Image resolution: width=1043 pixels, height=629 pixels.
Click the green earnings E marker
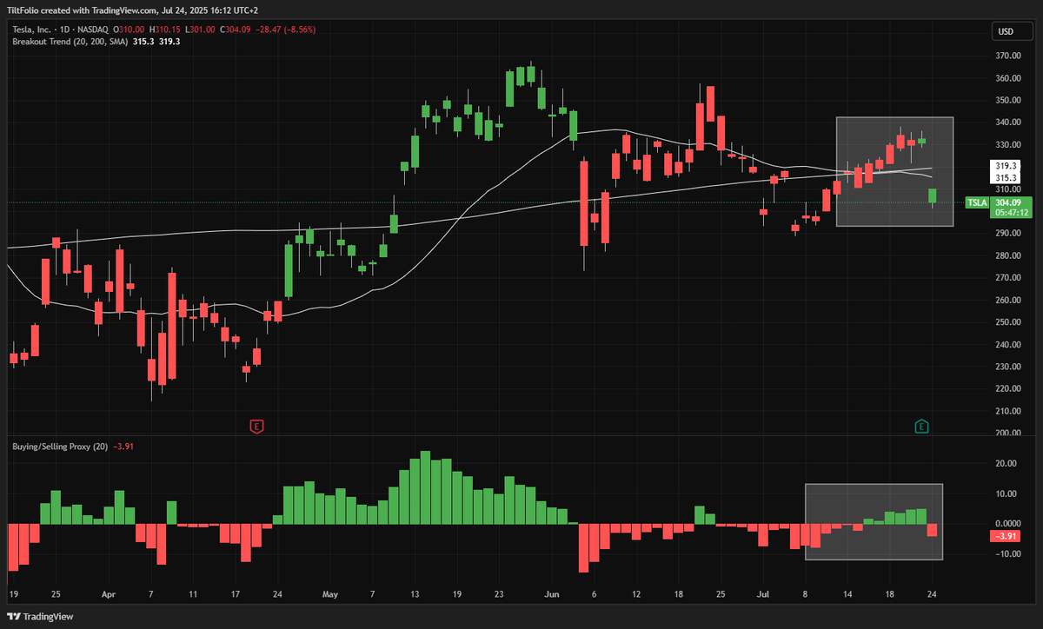pyautogui.click(x=922, y=426)
